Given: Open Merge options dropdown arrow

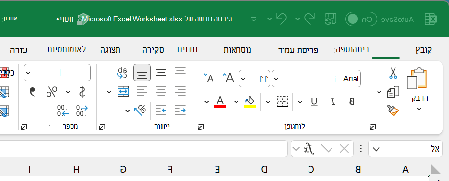Looking at the screenshot, I should pyautogui.click(x=109, y=92).
